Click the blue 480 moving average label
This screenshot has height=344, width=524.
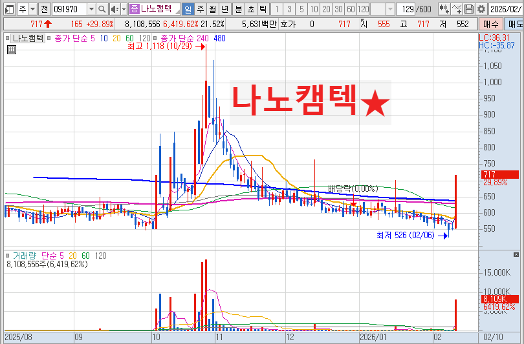point(219,38)
